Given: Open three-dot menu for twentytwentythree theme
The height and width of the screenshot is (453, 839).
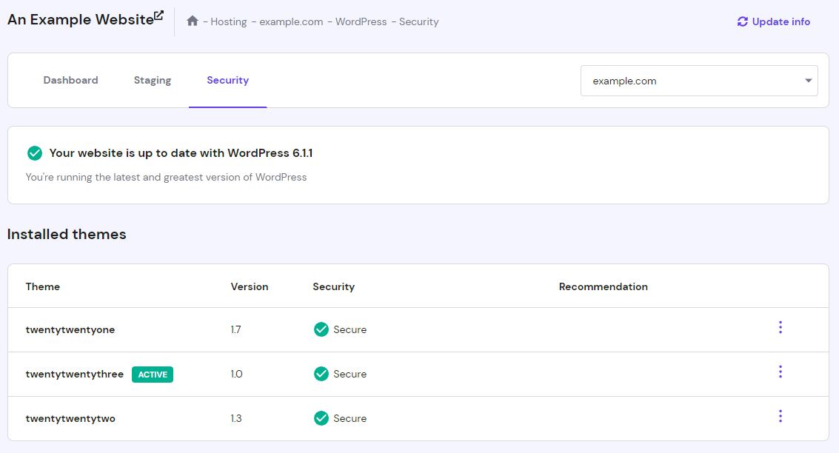Looking at the screenshot, I should coord(780,372).
